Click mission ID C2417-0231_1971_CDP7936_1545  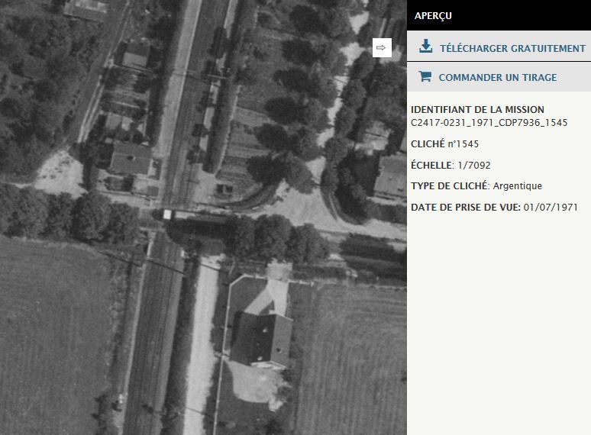coord(489,123)
